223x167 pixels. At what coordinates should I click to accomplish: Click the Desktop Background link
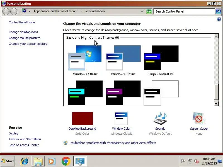[x=82, y=129]
